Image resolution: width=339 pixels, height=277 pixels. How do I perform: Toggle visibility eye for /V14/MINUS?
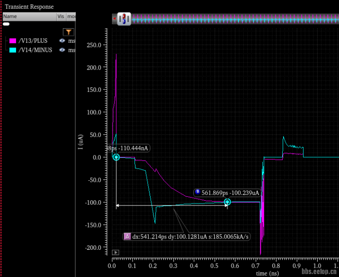[62, 50]
